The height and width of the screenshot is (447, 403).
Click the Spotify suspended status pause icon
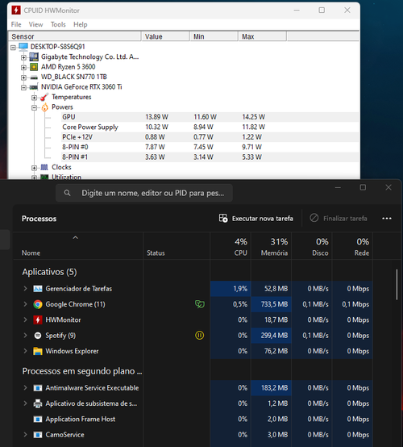click(199, 336)
